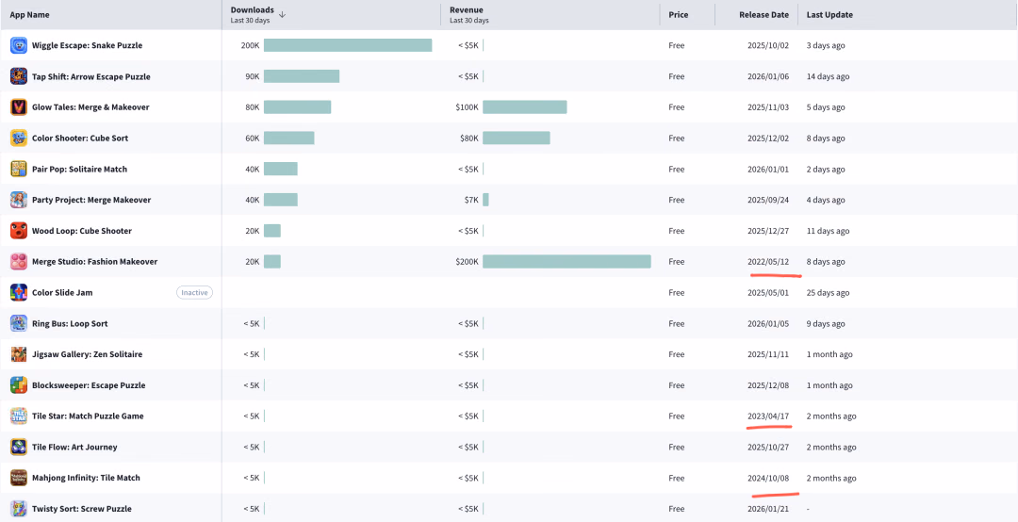This screenshot has width=1018, height=522.
Task: Click the Tap Shift: Arrow Escape Puzzle icon
Action: click(19, 76)
